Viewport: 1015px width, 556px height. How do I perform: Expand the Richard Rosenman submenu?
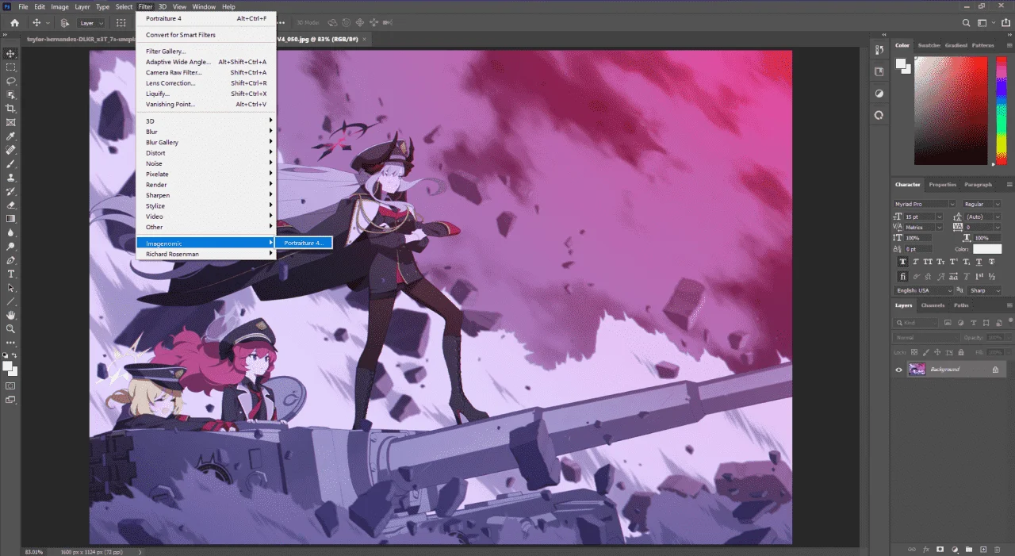pyautogui.click(x=205, y=254)
